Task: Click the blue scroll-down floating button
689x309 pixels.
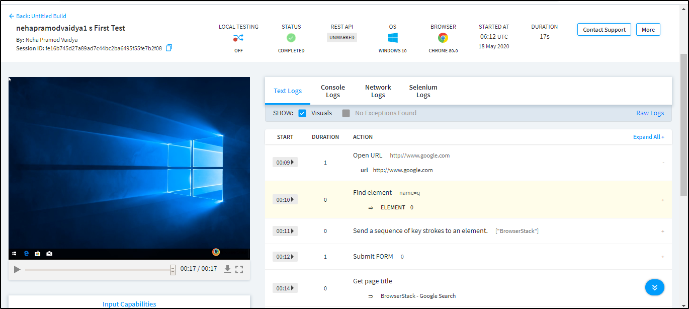Action: 654,287
